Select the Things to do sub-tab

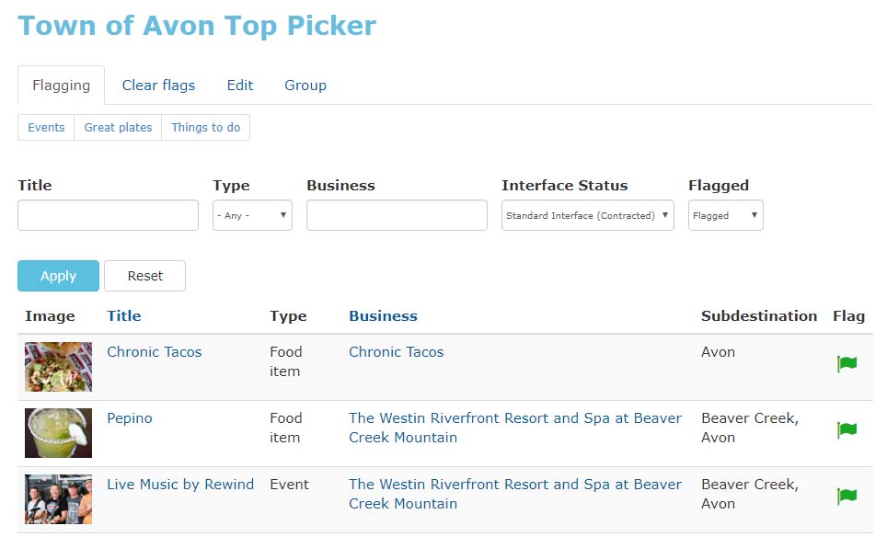tap(205, 127)
